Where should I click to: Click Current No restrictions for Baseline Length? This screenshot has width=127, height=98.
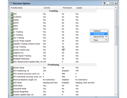coord(49,80)
